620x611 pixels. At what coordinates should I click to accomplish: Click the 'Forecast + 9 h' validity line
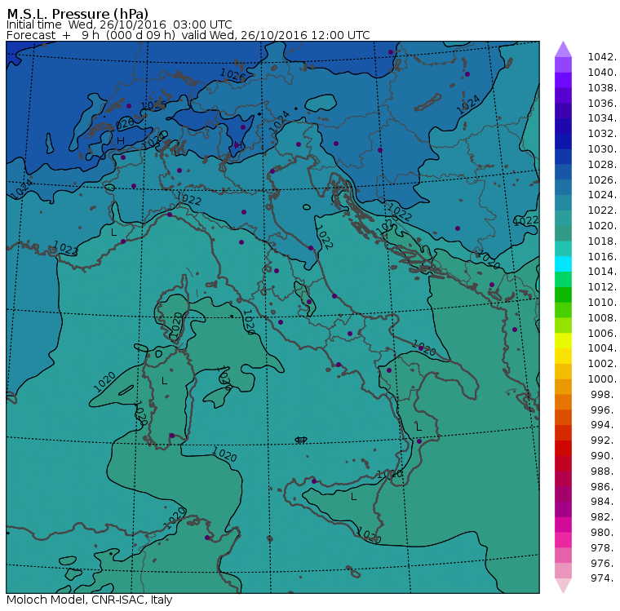[188, 35]
